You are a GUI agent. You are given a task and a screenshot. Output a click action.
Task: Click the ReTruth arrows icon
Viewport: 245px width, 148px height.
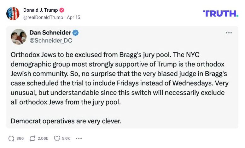point(32,139)
